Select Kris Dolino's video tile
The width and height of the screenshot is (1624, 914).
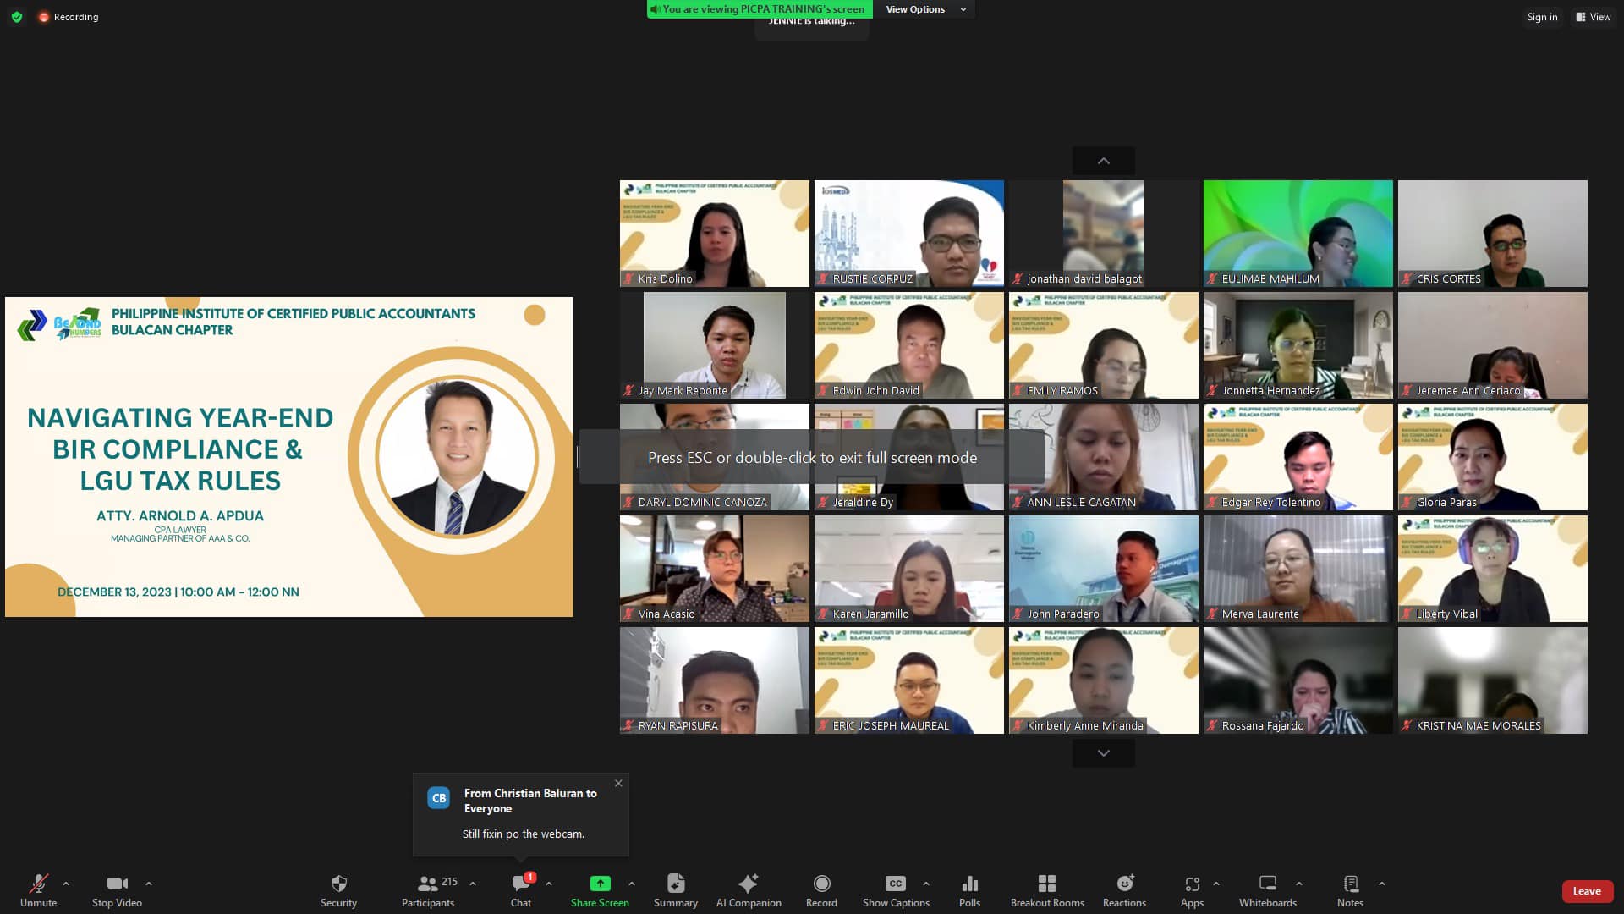pyautogui.click(x=714, y=234)
